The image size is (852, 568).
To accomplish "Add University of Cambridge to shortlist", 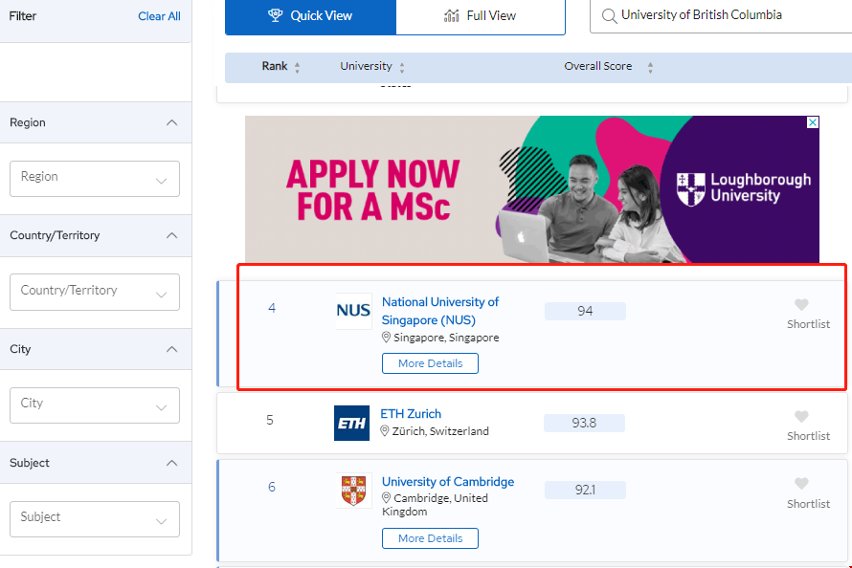I will tap(801, 484).
